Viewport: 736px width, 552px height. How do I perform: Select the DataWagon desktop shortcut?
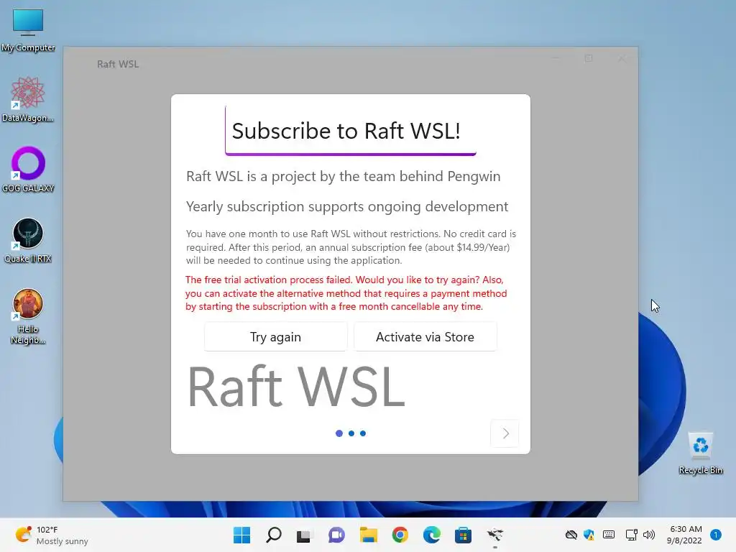(x=28, y=99)
